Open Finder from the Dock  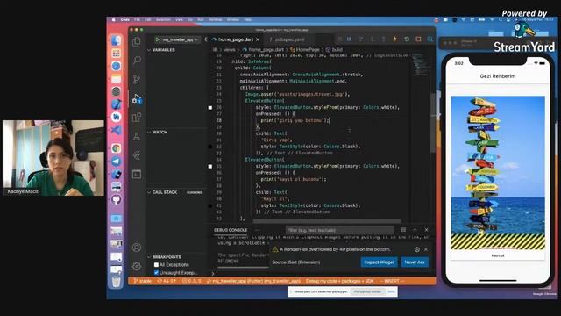pyautogui.click(x=116, y=40)
